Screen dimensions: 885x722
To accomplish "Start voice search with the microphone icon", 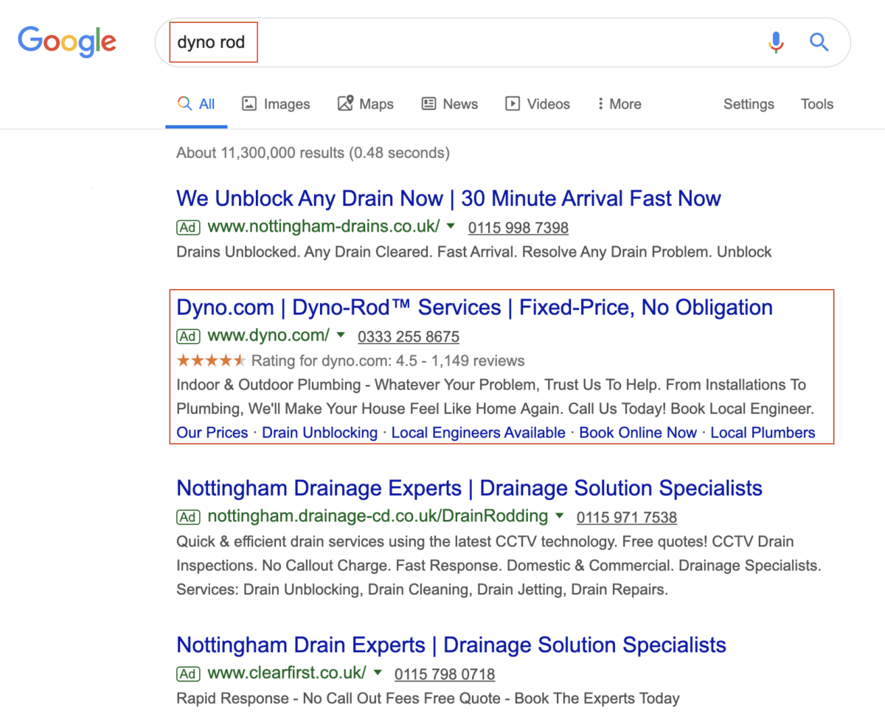I will click(776, 42).
